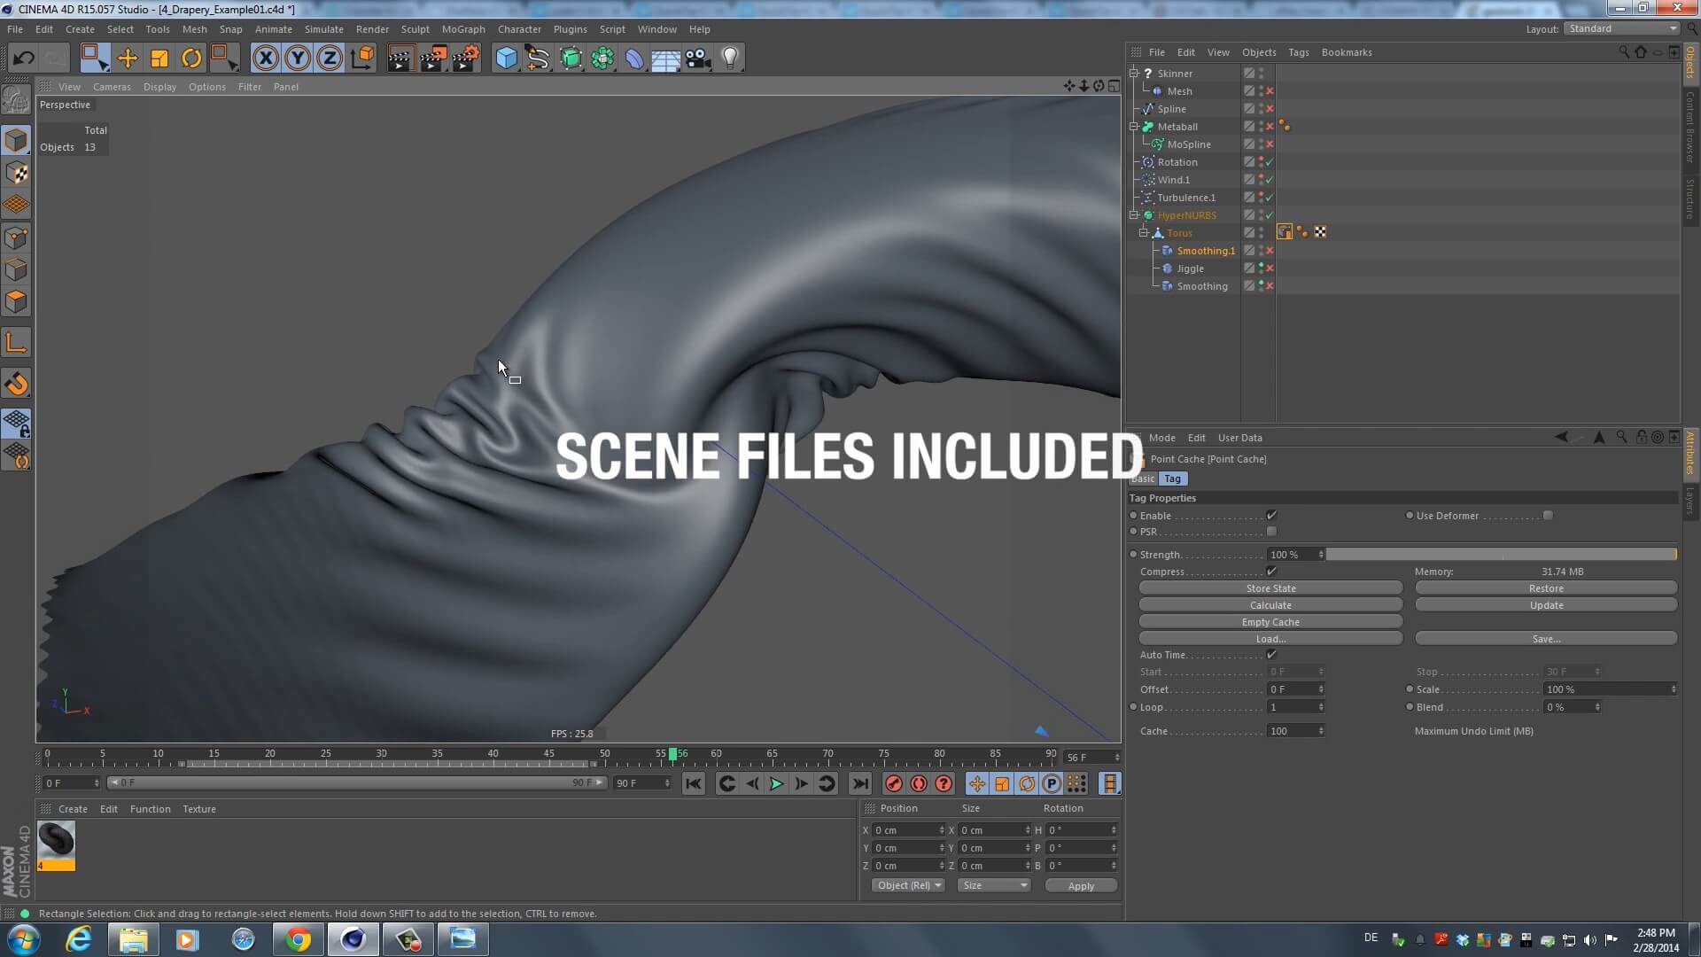Toggle the Auto Time checkbox
Screen dimensions: 1701x957
[x=1271, y=655]
